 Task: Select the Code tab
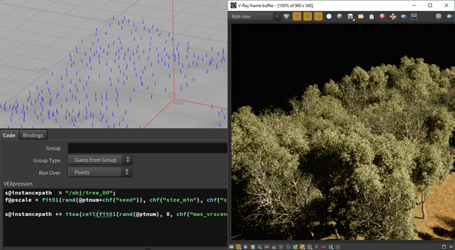(x=9, y=135)
